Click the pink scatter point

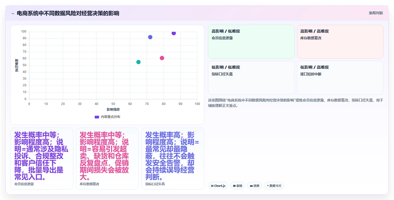(162, 58)
